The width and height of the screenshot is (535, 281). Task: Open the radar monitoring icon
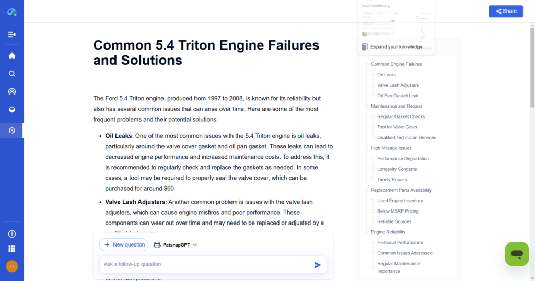11,91
